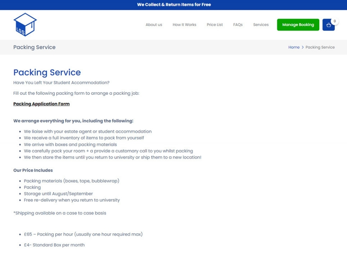
Task: Click the '£4- Standard Box per month' item
Action: (x=54, y=245)
